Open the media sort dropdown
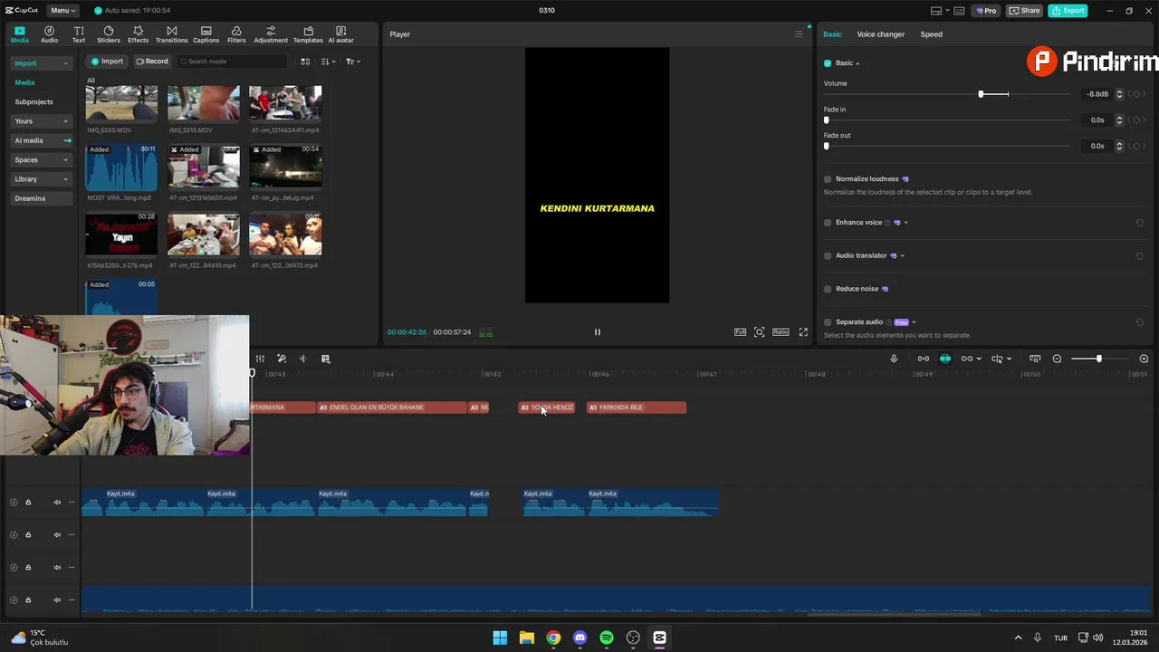 (329, 62)
